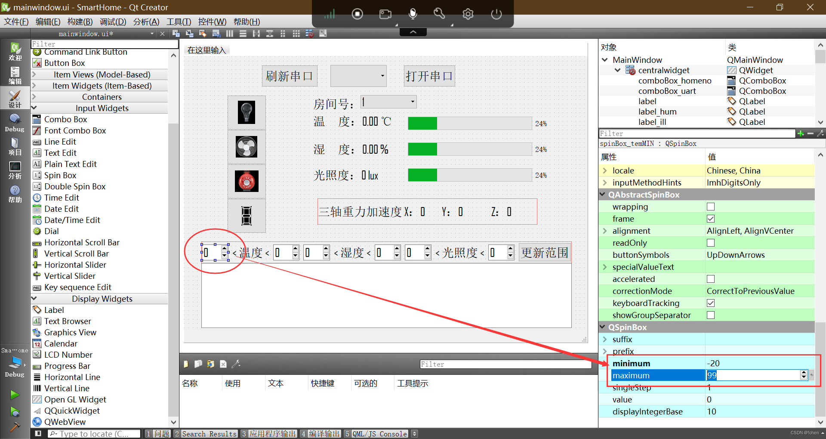Expand the alignment property row
Viewport: 826px width, 439px height.
tap(605, 231)
